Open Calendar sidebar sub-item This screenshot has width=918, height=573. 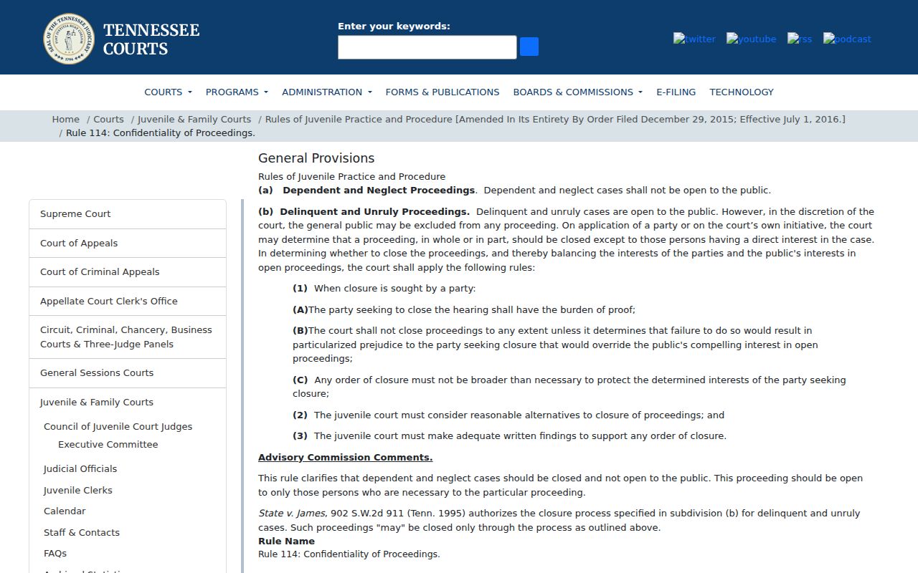pyautogui.click(x=65, y=511)
